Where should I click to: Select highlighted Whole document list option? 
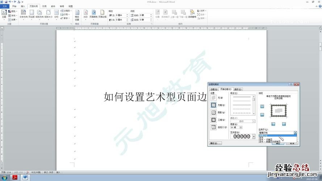[278, 136]
